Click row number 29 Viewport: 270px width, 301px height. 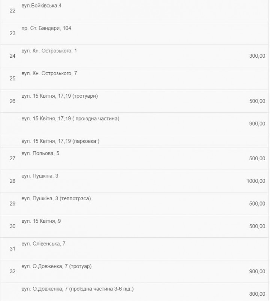tap(12, 204)
